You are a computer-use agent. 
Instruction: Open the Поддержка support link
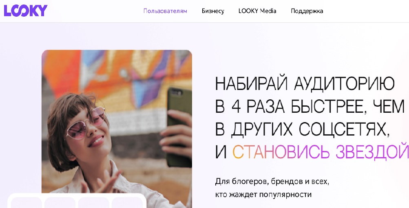click(x=307, y=11)
